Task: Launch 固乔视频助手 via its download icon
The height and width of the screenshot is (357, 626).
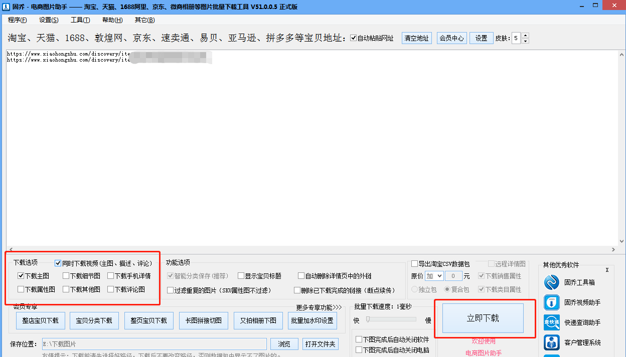Action: 552,302
